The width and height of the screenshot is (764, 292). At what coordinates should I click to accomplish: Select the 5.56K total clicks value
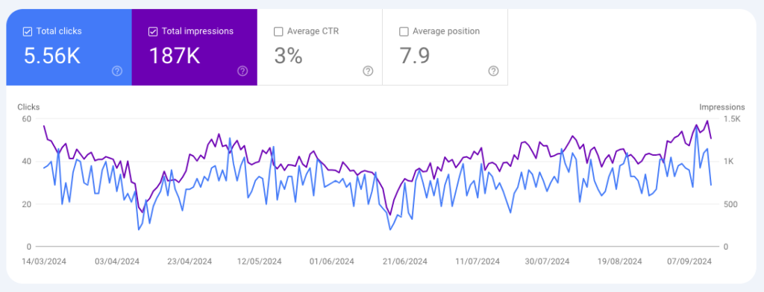(x=52, y=56)
